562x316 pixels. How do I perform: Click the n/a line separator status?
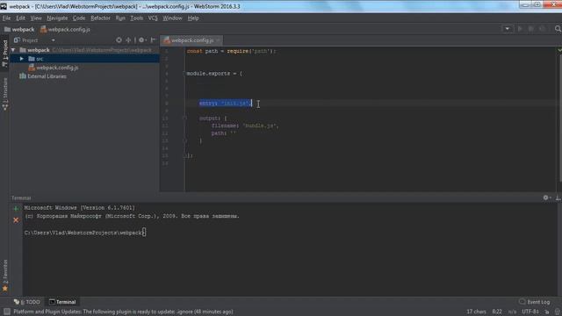point(512,312)
